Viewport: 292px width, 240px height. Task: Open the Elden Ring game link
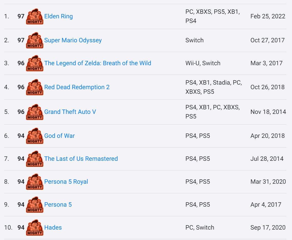58,16
